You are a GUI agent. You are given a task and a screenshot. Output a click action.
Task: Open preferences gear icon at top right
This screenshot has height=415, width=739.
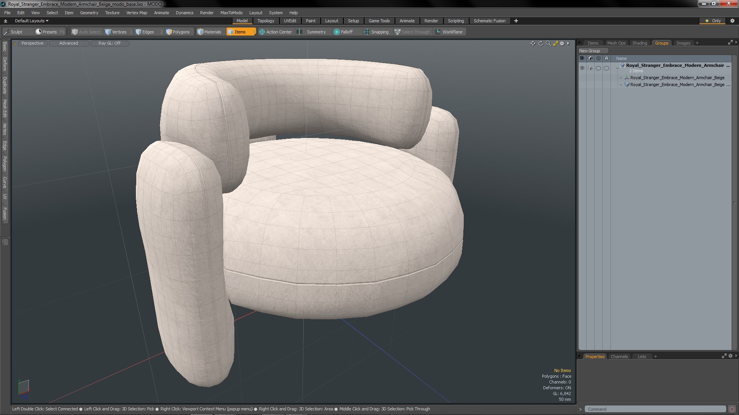pyautogui.click(x=732, y=21)
